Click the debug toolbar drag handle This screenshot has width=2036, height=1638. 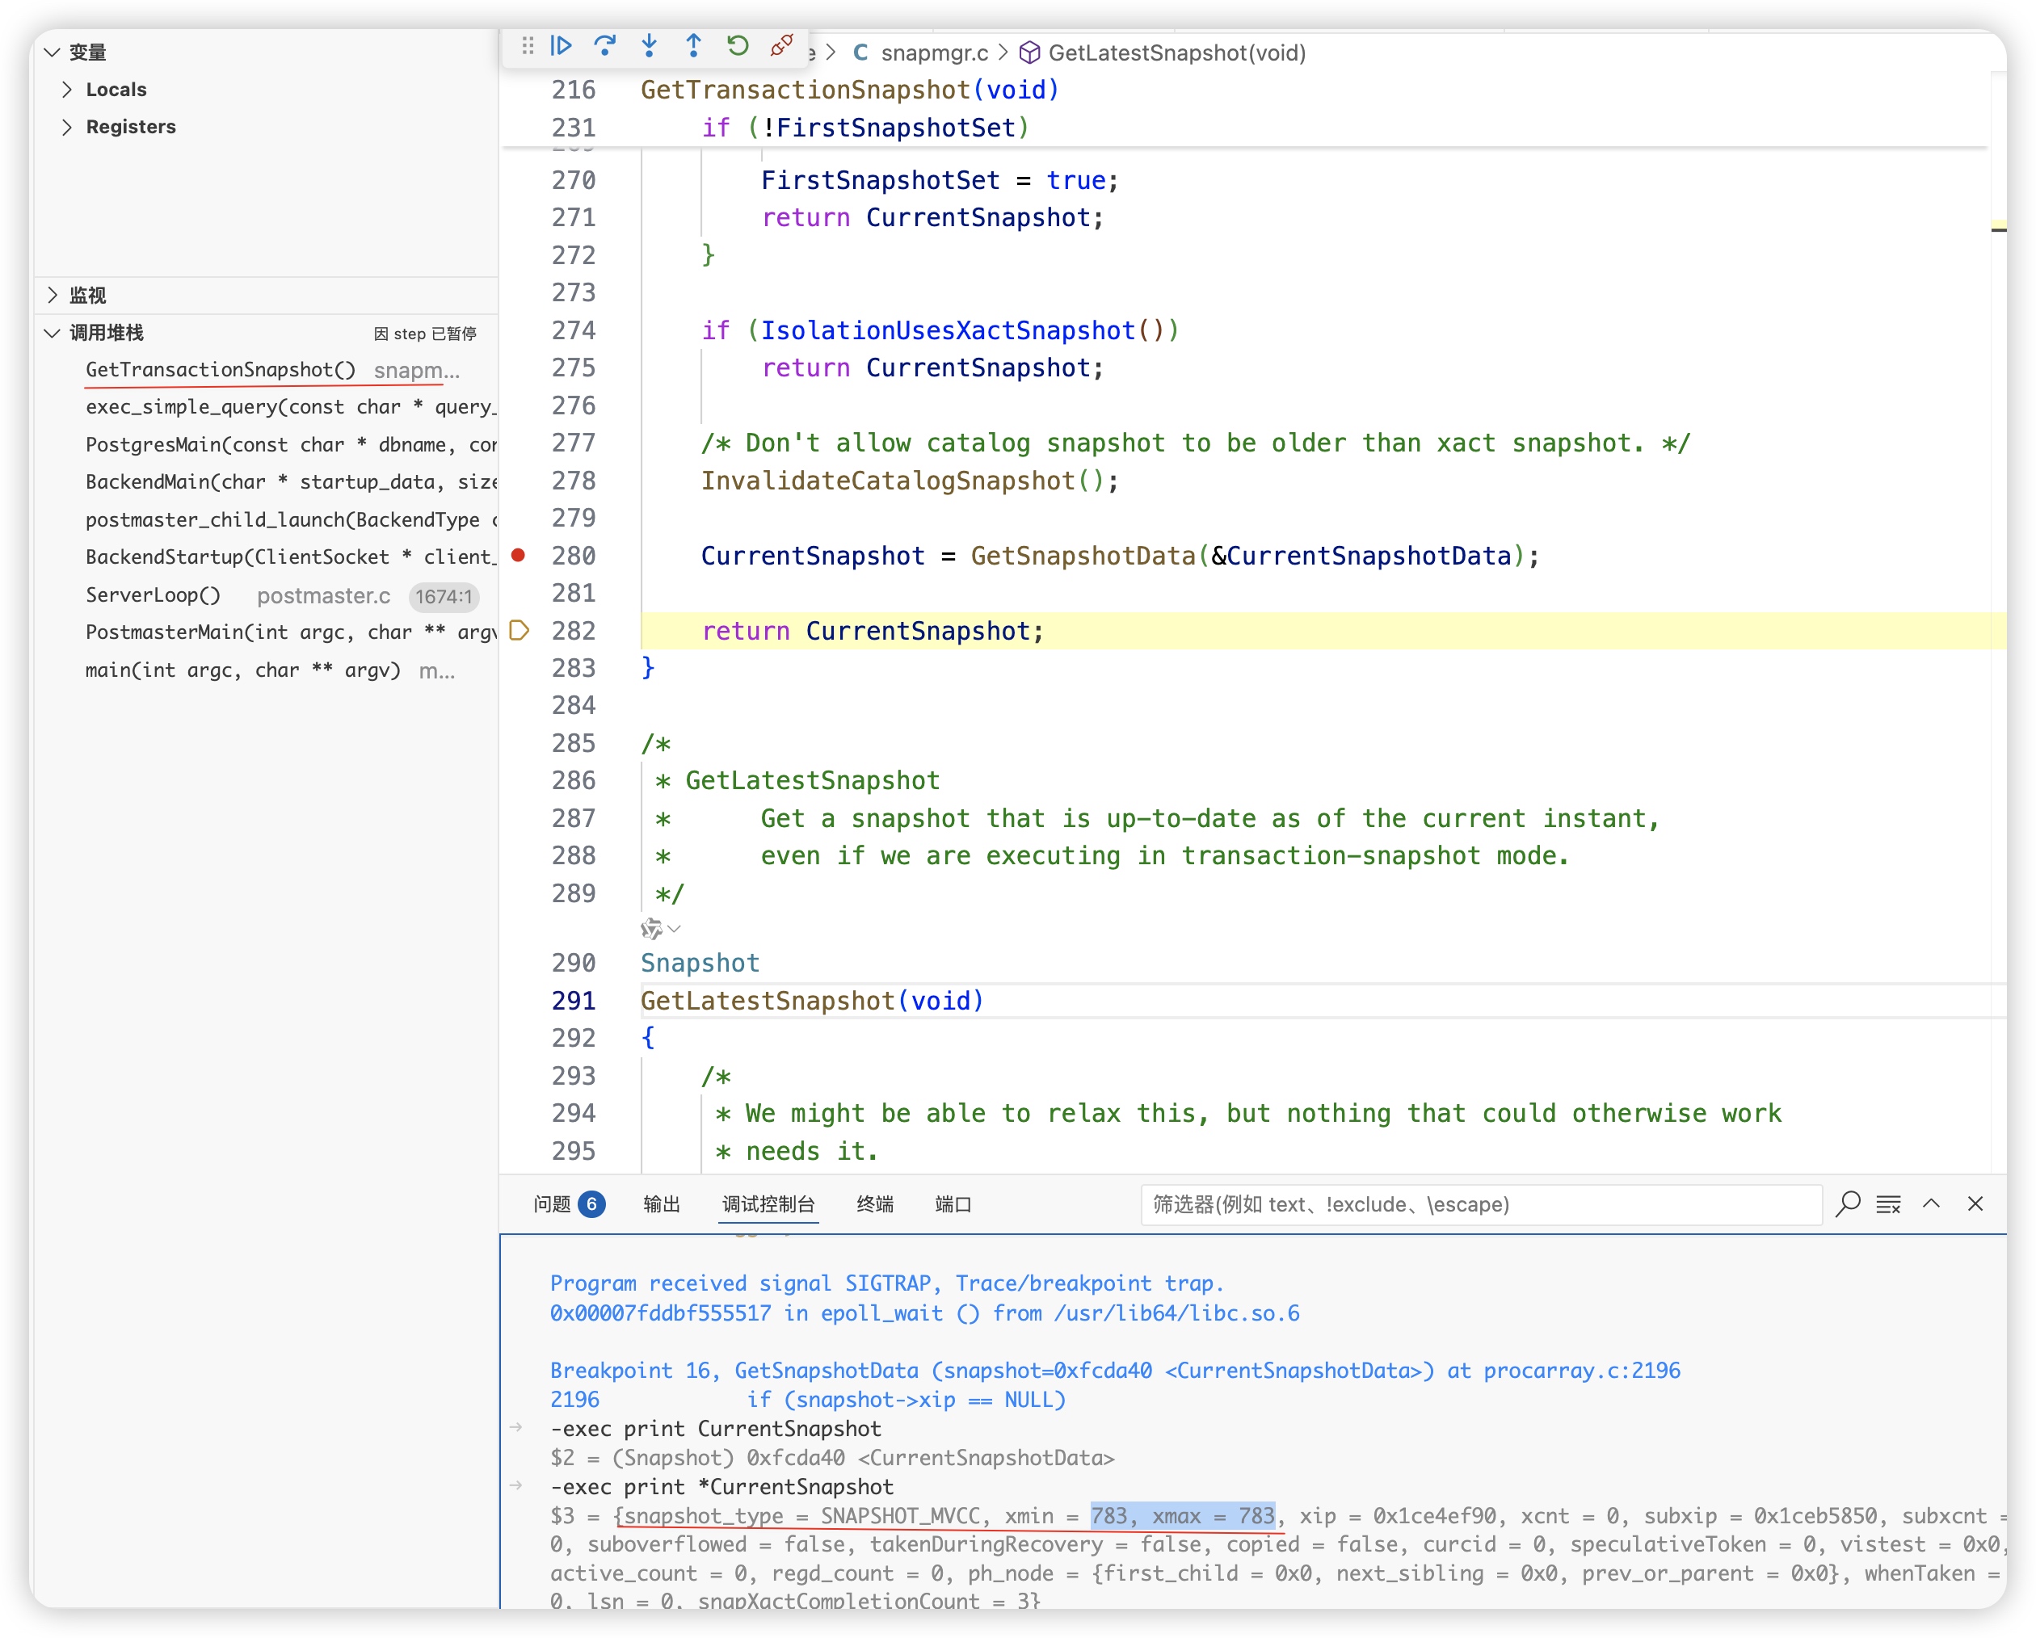click(528, 44)
